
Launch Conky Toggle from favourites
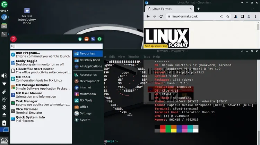(41, 63)
